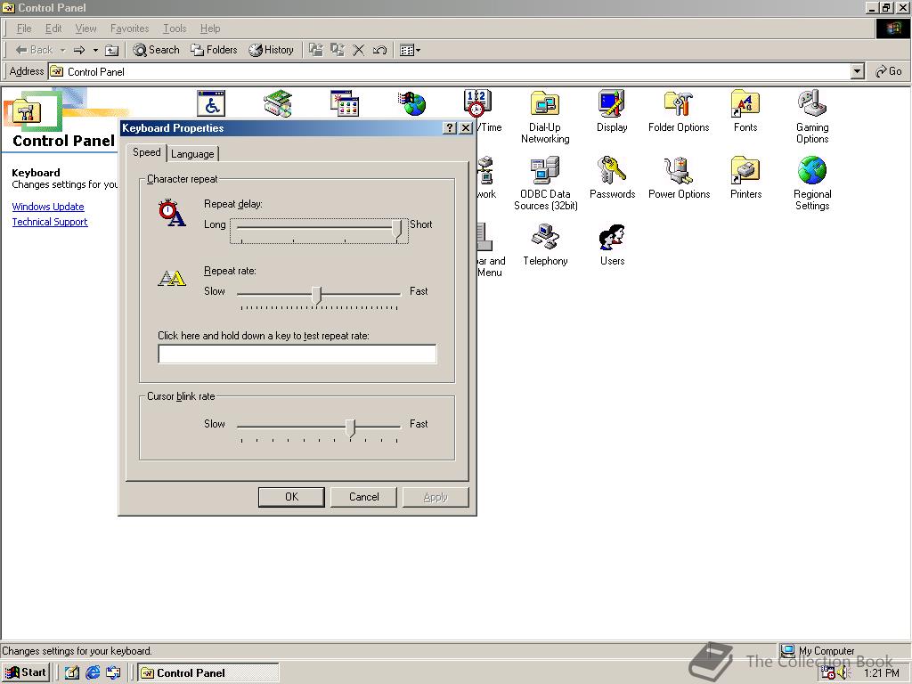Click the 1:21 PM clock
This screenshot has height=684, width=912.
[881, 673]
